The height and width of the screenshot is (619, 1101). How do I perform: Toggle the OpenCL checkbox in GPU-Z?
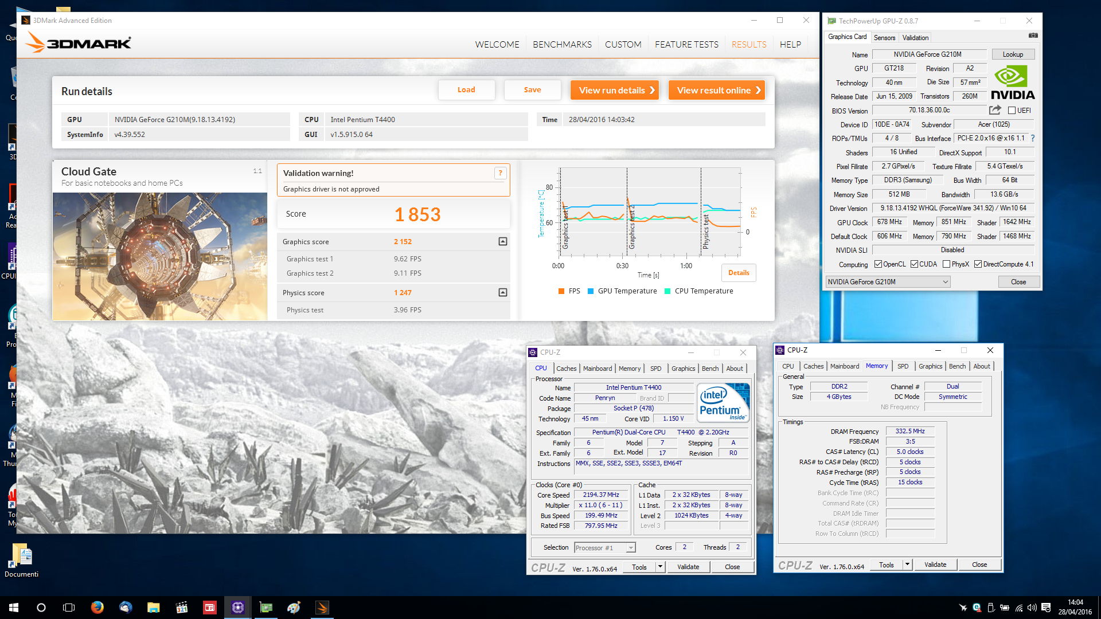(x=878, y=264)
